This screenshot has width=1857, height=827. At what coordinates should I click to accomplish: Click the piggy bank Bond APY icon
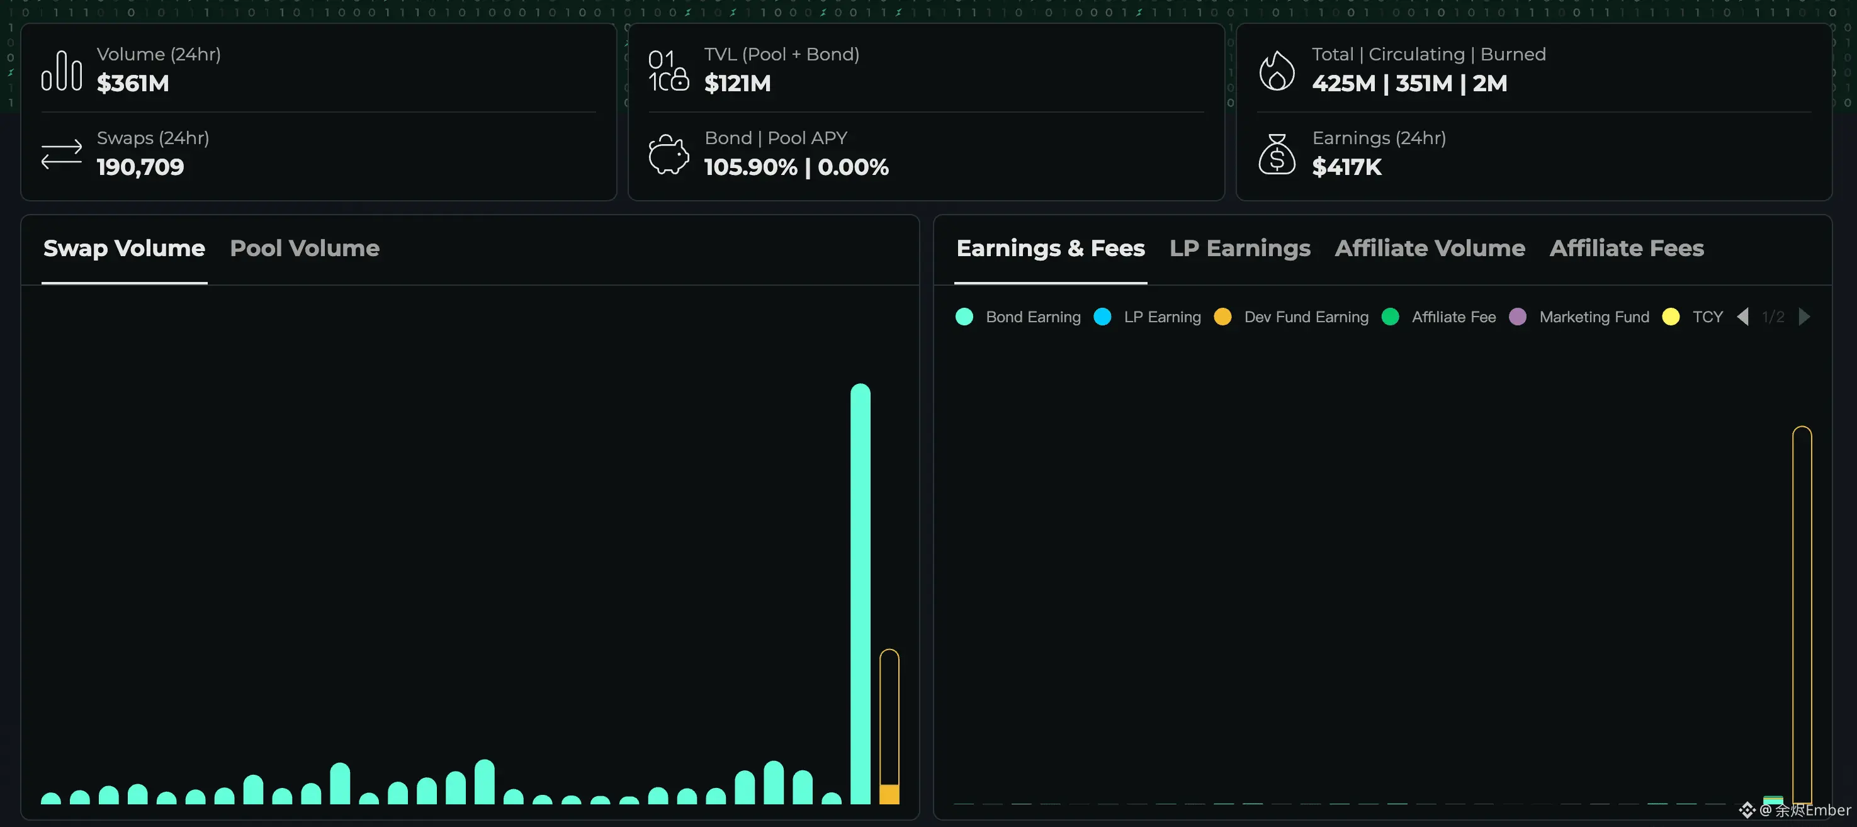click(x=669, y=154)
